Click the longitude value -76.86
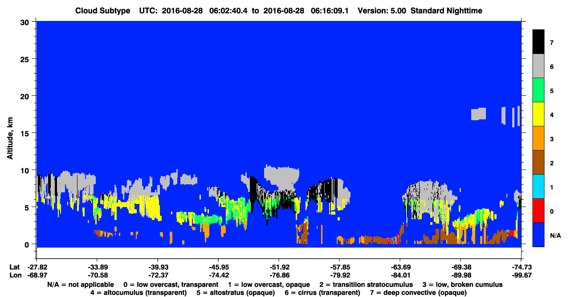The width and height of the screenshot is (579, 297). [279, 275]
